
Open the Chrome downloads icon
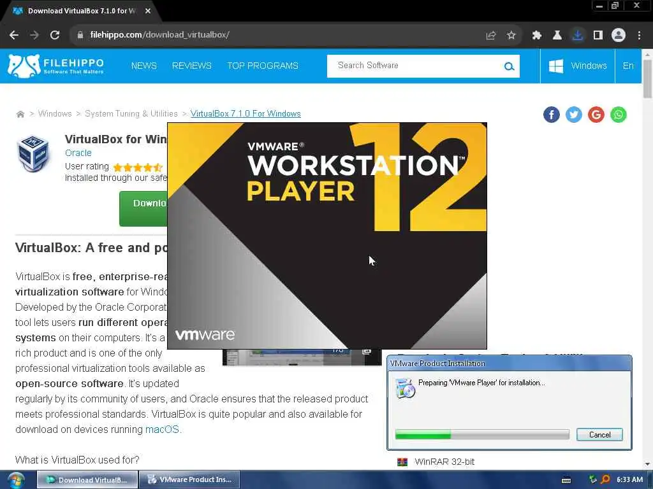(578, 36)
